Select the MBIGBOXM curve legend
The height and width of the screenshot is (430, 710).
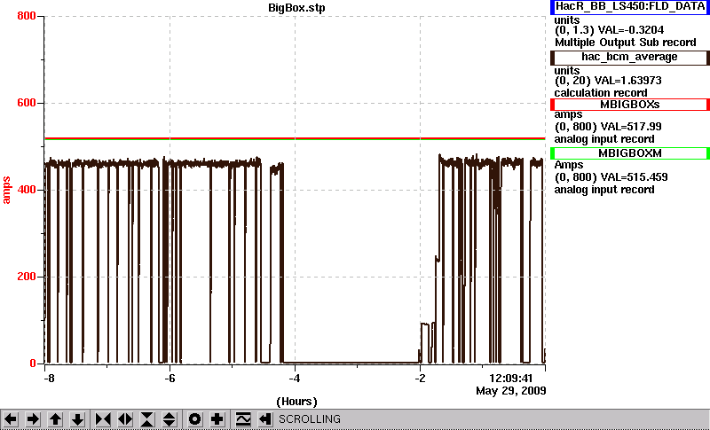click(630, 153)
